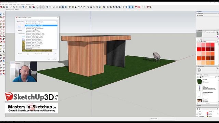Select the Pan hand tool
Image resolution: width=219 pixels, height=123 pixels.
click(x=4, y=55)
